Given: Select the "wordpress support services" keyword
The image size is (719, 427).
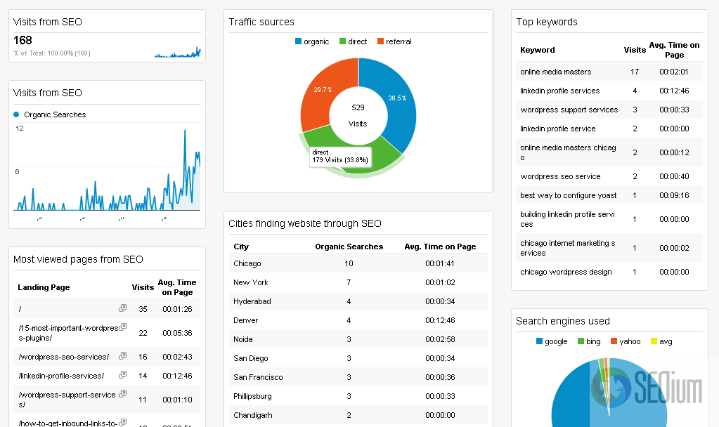Looking at the screenshot, I should [x=569, y=110].
